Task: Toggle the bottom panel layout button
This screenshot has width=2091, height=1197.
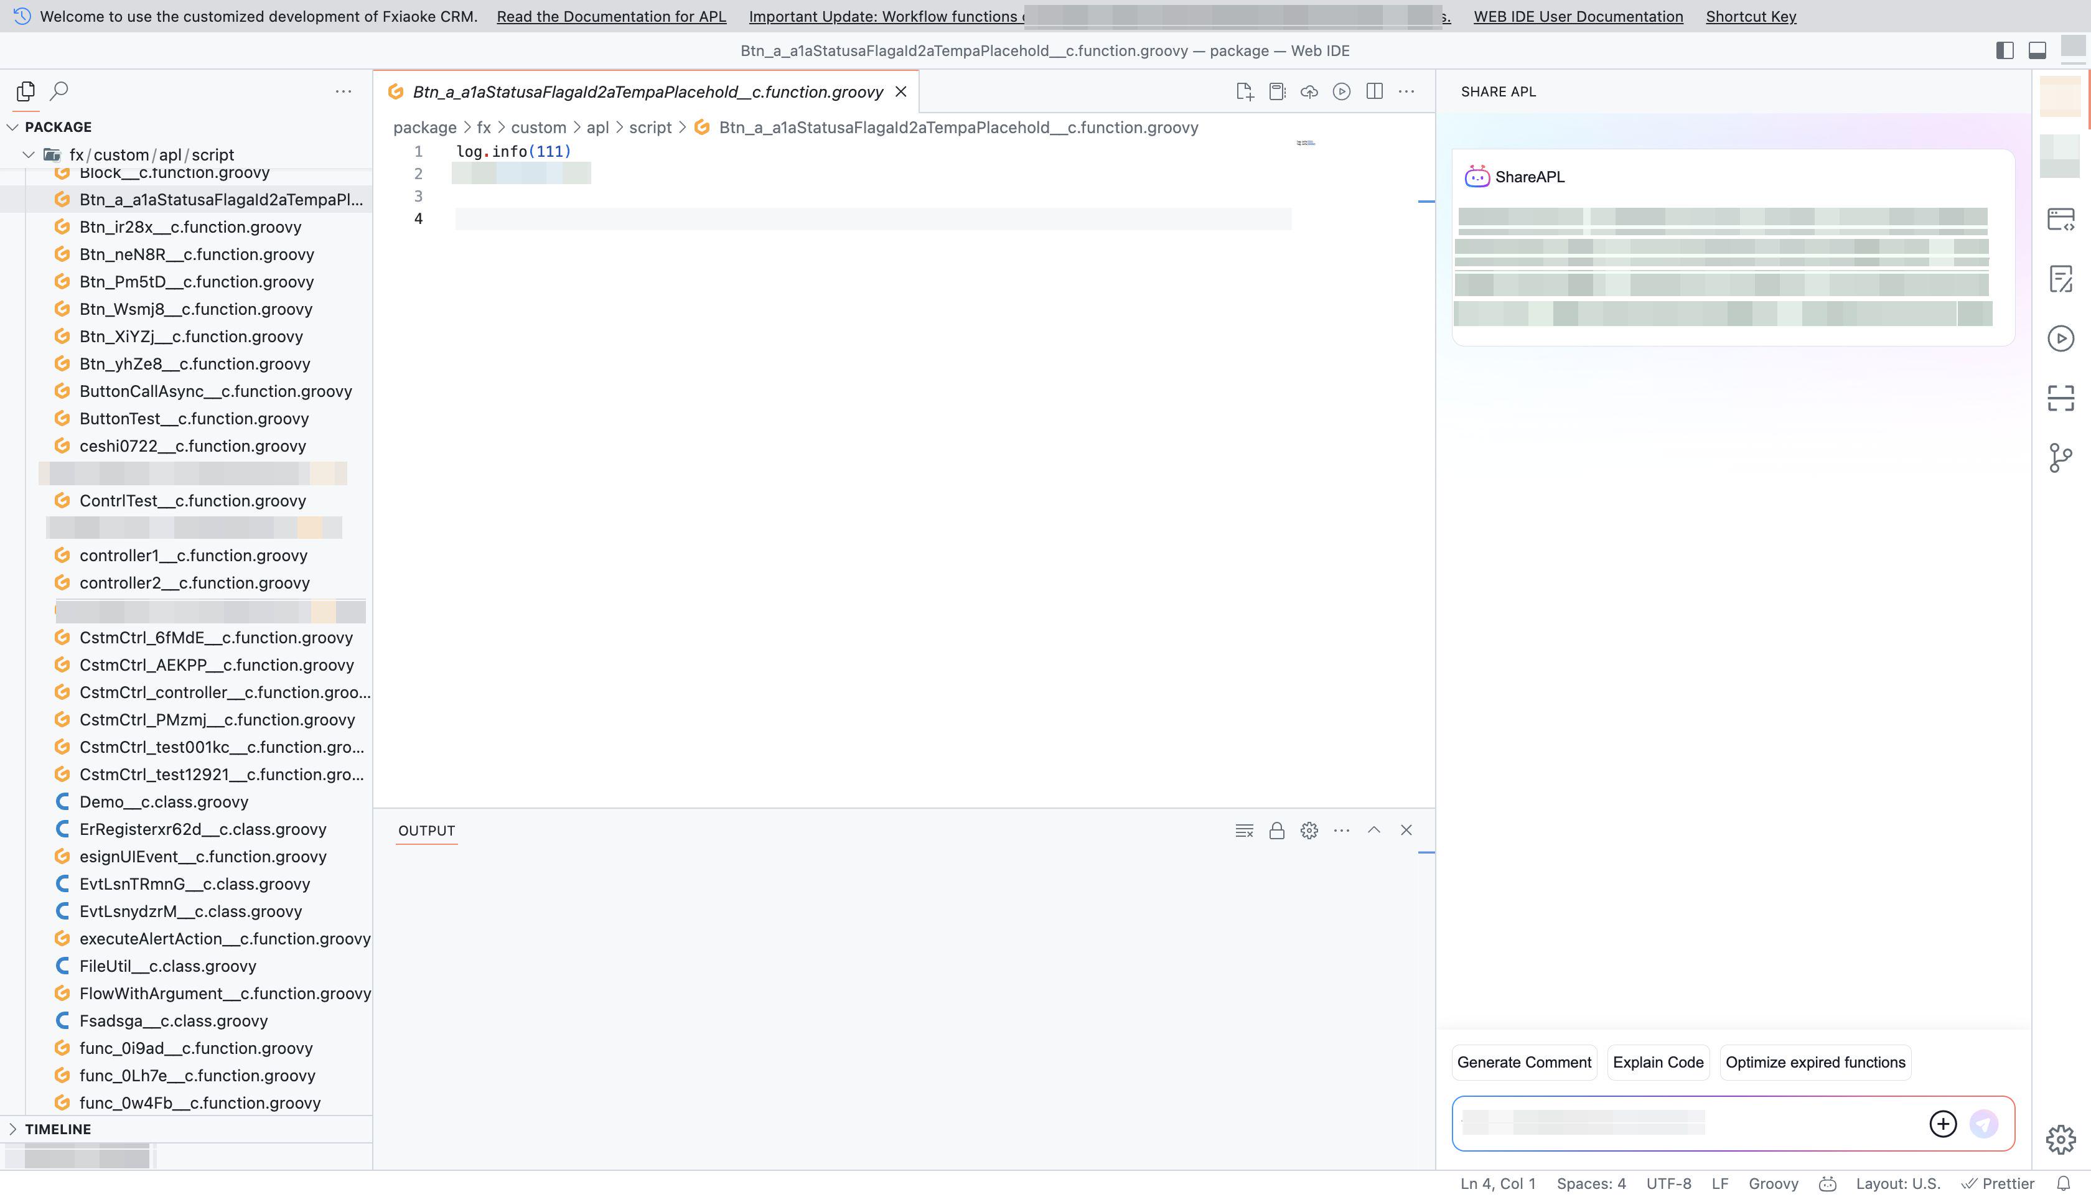Action: click(x=2037, y=50)
